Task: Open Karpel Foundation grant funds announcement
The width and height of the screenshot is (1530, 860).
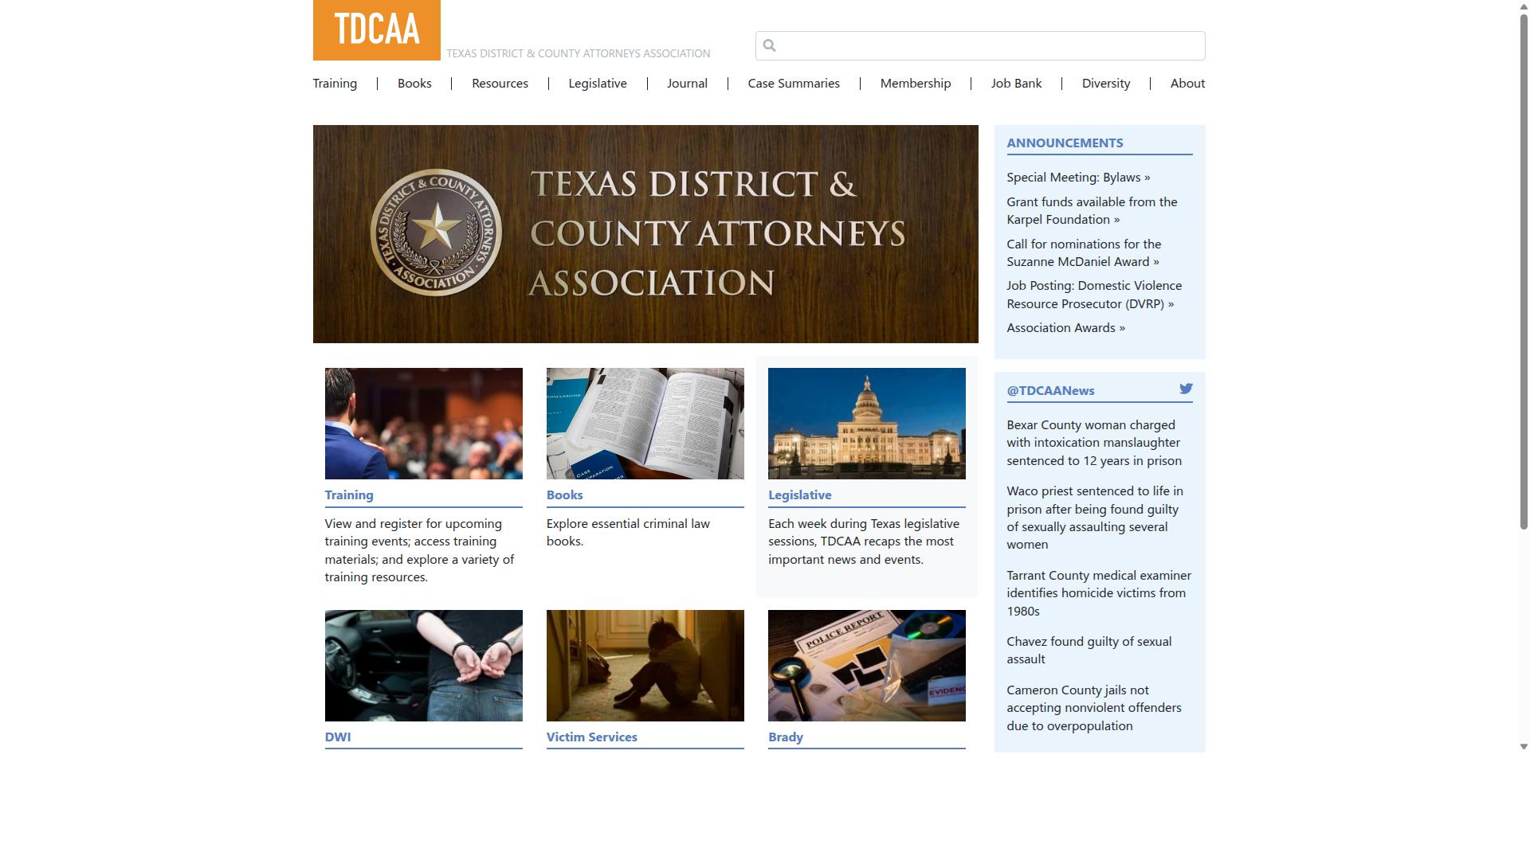Action: coord(1092,211)
